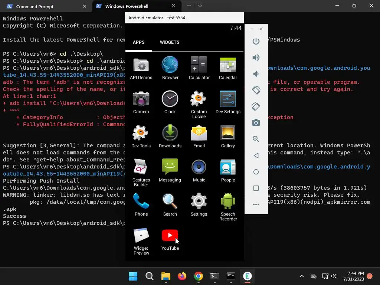This screenshot has height=285, width=380.
Task: Close the Command Prompt tab
Action: [x=84, y=6]
